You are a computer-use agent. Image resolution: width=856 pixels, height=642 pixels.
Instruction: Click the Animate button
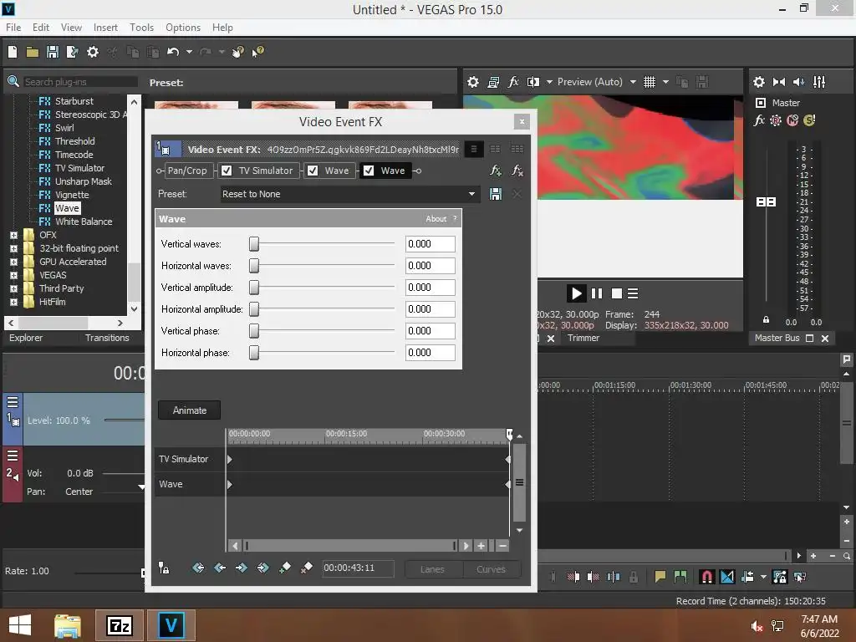tap(190, 410)
